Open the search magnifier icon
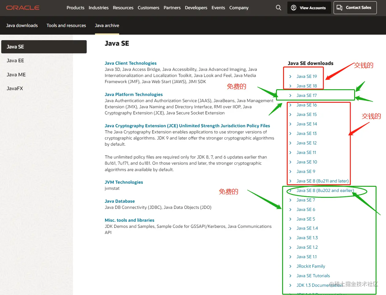The width and height of the screenshot is (386, 295). click(278, 8)
